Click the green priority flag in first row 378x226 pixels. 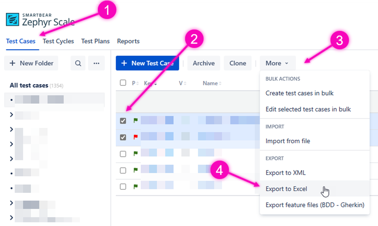click(135, 120)
